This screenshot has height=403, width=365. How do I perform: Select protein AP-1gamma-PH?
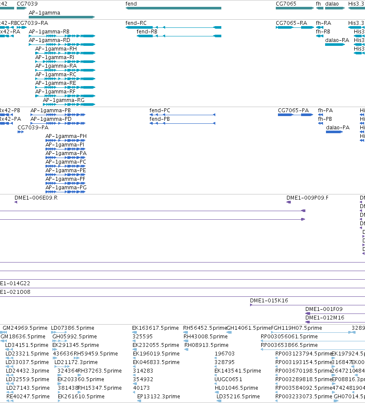click(x=65, y=140)
